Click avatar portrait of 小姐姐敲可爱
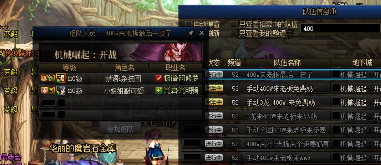Viewport: 381px width, 165px height. pyautogui.click(x=61, y=91)
